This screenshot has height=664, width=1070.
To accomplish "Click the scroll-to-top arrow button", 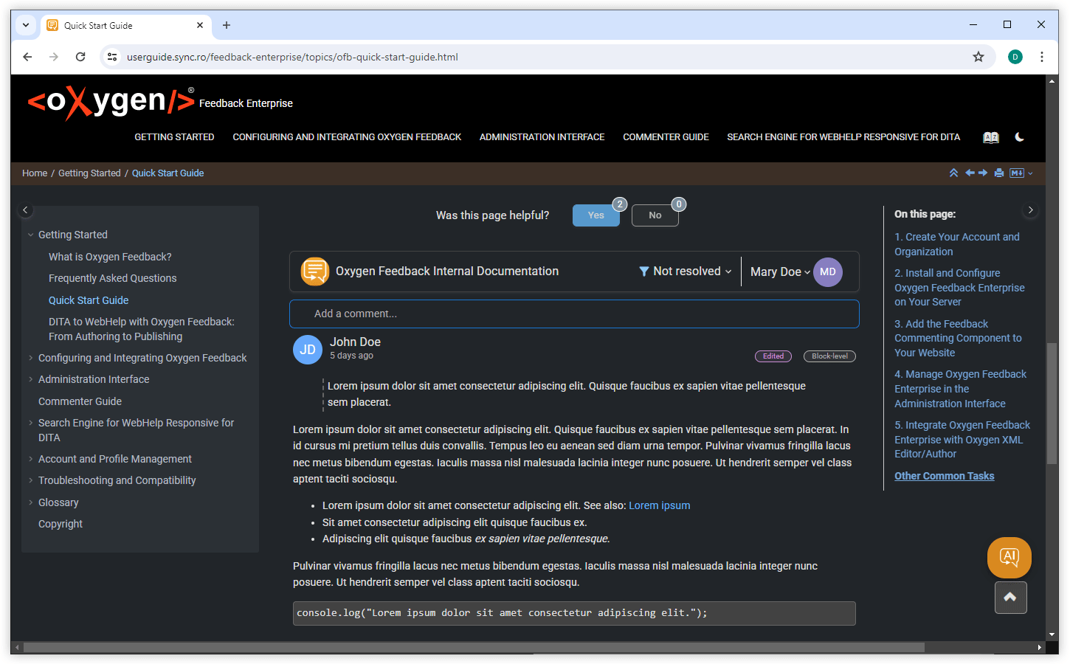I will tap(1010, 598).
